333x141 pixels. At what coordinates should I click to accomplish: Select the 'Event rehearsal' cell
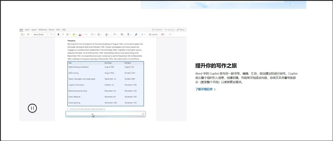(74, 97)
